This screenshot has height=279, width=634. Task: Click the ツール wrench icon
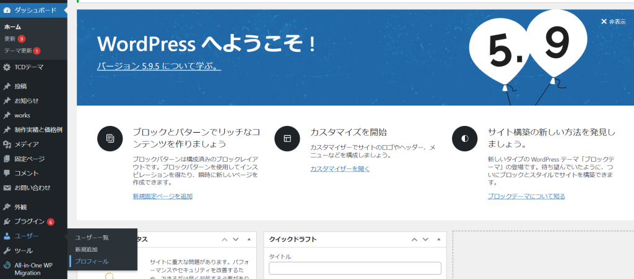[x=7, y=251]
